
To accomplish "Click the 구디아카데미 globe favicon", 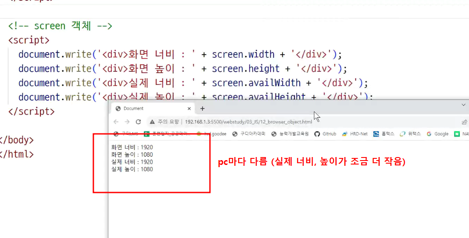I will (235, 134).
